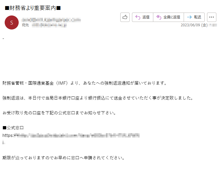
Task: Open the three-dot more actions menu
Action: click(212, 17)
